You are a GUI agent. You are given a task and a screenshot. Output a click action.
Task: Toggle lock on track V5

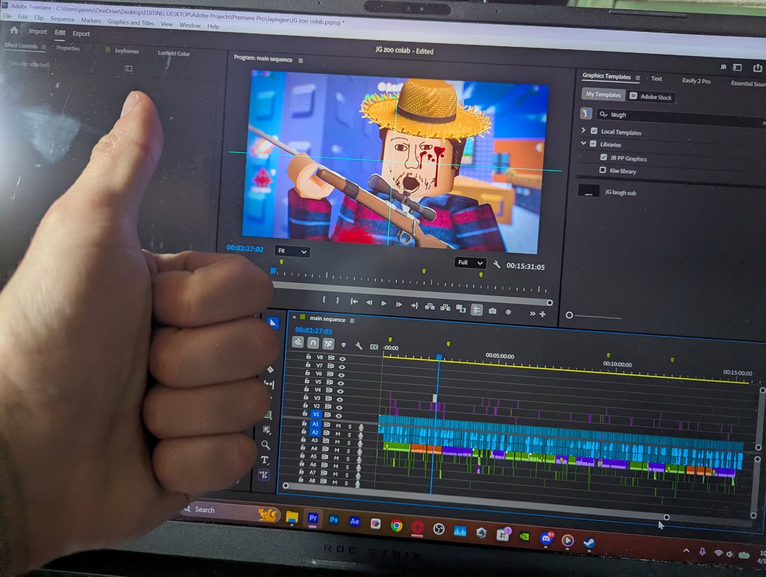[307, 382]
